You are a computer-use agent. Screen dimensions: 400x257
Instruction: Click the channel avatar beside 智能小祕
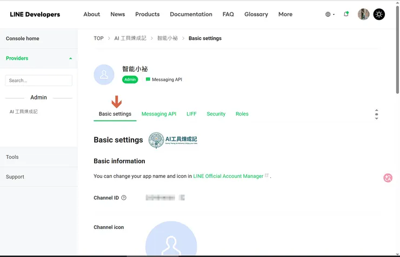point(104,74)
